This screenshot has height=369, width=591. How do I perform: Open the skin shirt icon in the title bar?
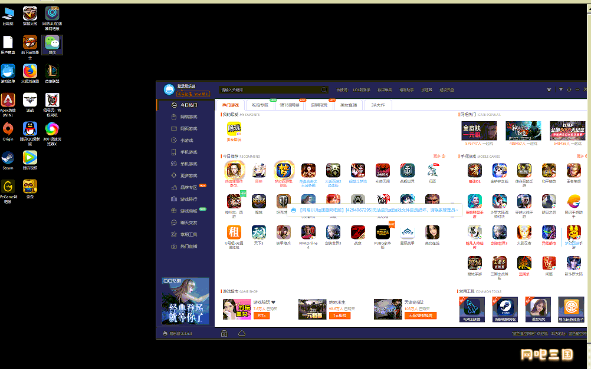click(x=549, y=89)
